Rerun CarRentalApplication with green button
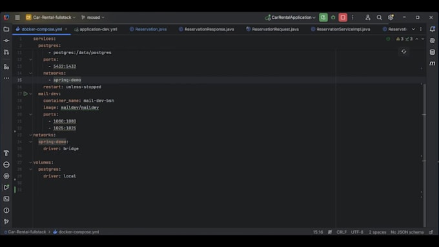The height and width of the screenshot is (247, 439). pyautogui.click(x=323, y=17)
